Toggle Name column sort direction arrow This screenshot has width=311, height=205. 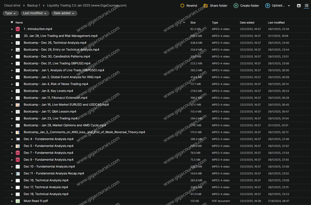(x=184, y=22)
